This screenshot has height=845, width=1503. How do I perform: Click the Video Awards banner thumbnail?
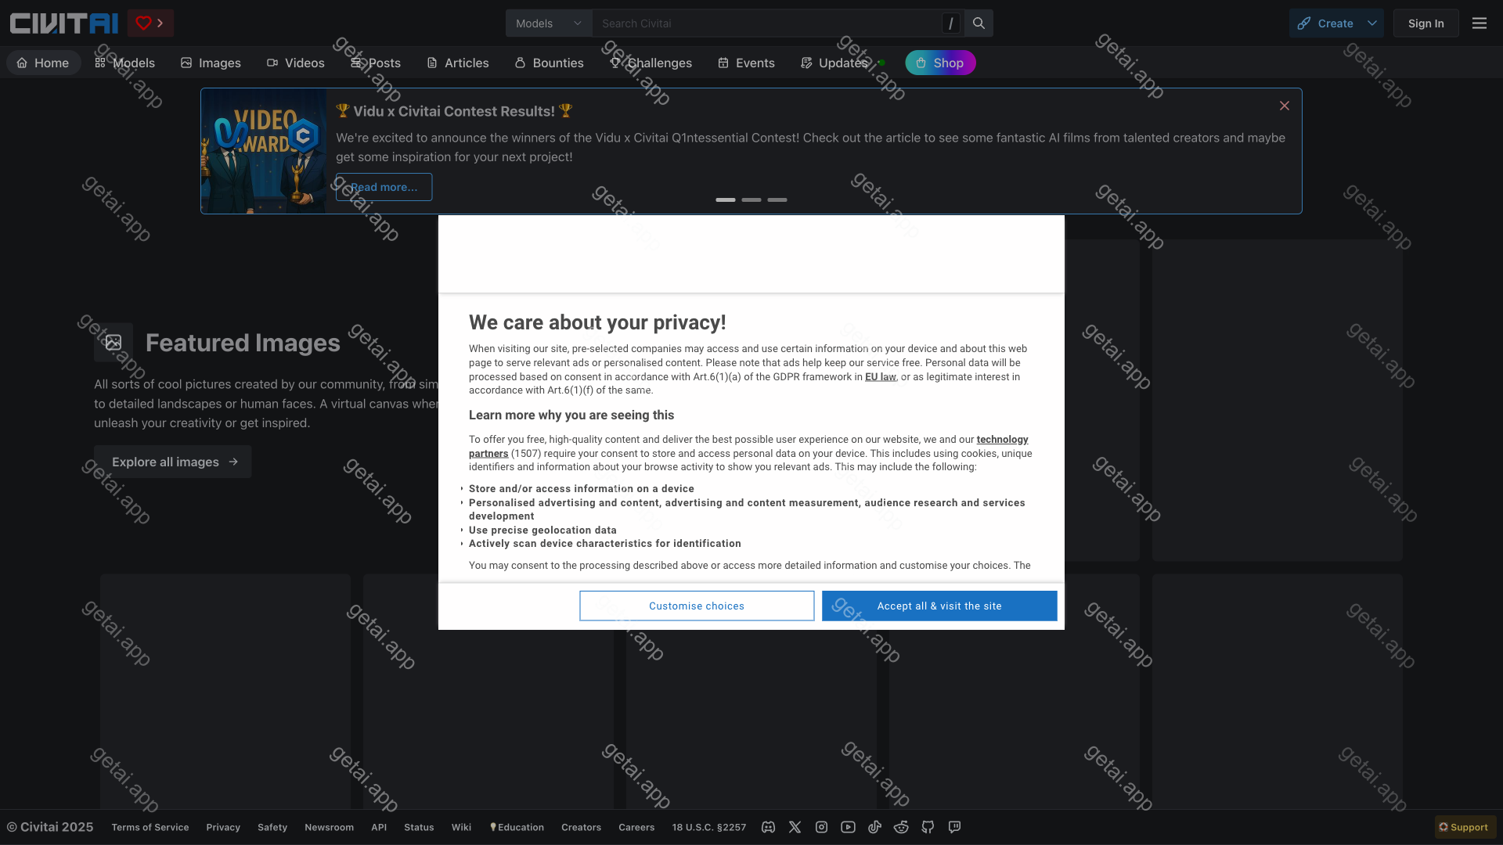click(264, 151)
